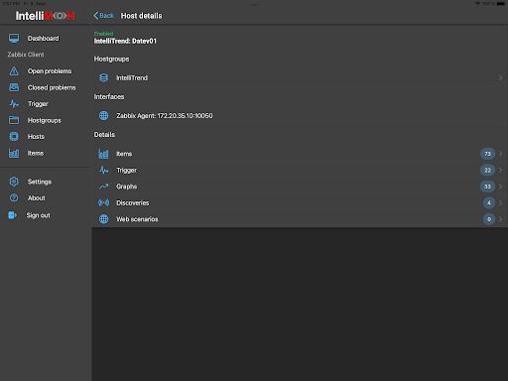Select the Zabbix Agent 172.20.35.10:10050 interface

click(300, 115)
